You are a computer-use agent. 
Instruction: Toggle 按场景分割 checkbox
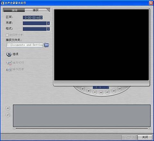(x=7, y=35)
